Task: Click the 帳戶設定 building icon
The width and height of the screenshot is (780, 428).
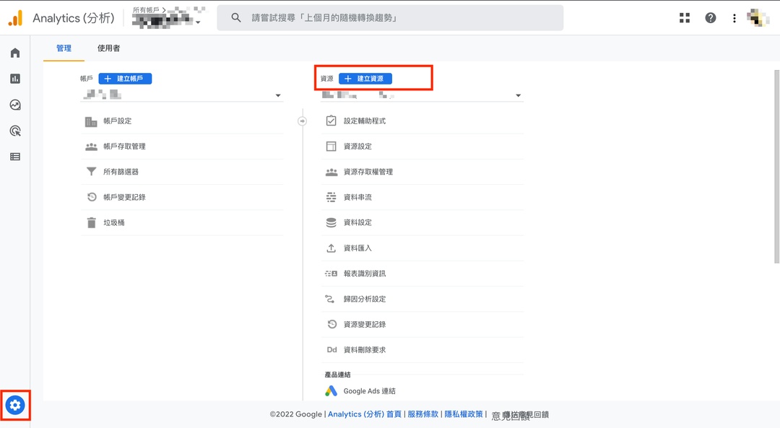Action: (x=91, y=121)
